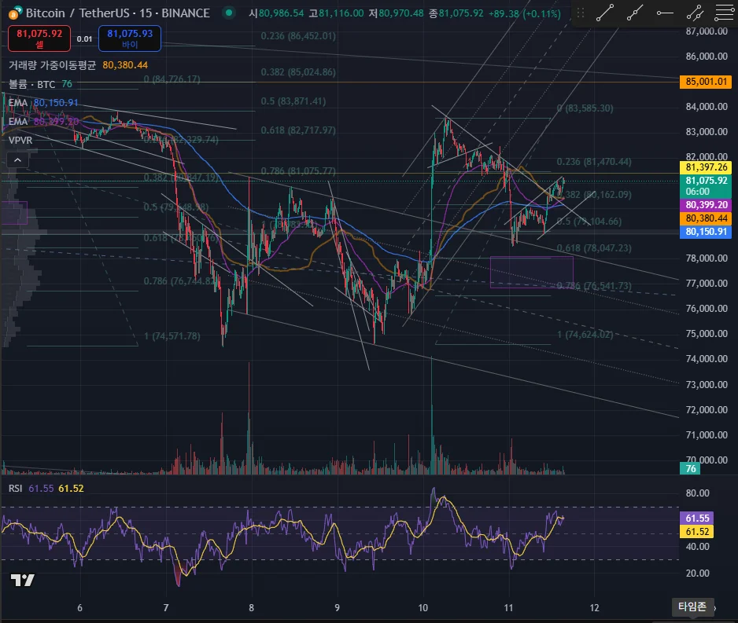Open the timezone (타임존) button

[x=692, y=607]
